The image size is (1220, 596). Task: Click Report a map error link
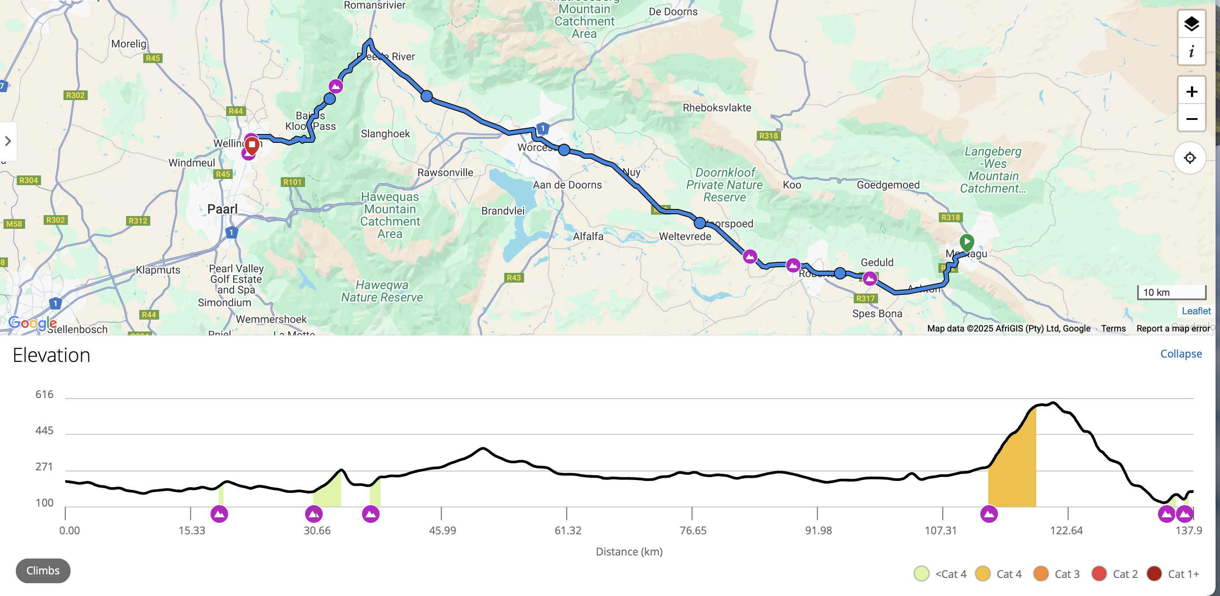pos(1173,328)
